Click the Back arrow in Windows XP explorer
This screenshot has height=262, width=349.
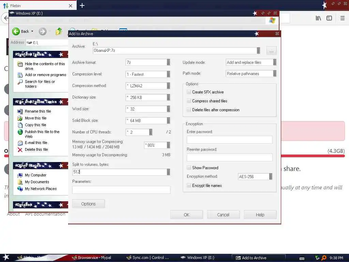16,31
